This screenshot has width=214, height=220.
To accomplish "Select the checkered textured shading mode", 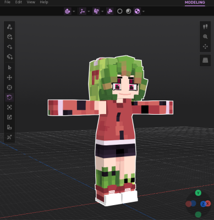I will 137,12.
